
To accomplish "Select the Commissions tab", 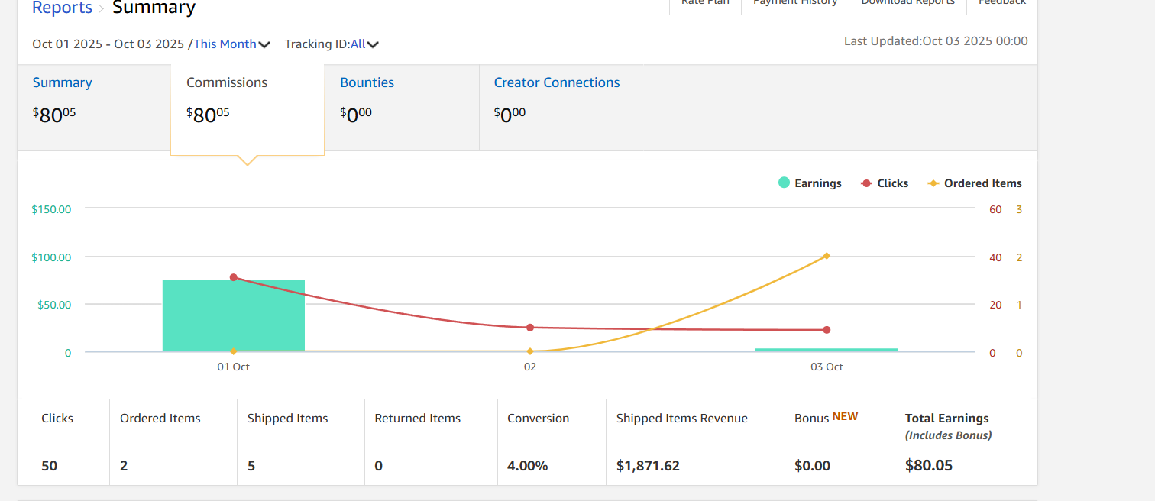I will pos(227,82).
